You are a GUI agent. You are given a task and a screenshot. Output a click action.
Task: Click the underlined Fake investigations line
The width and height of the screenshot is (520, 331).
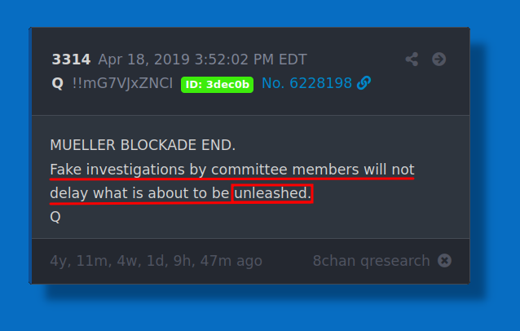point(232,170)
